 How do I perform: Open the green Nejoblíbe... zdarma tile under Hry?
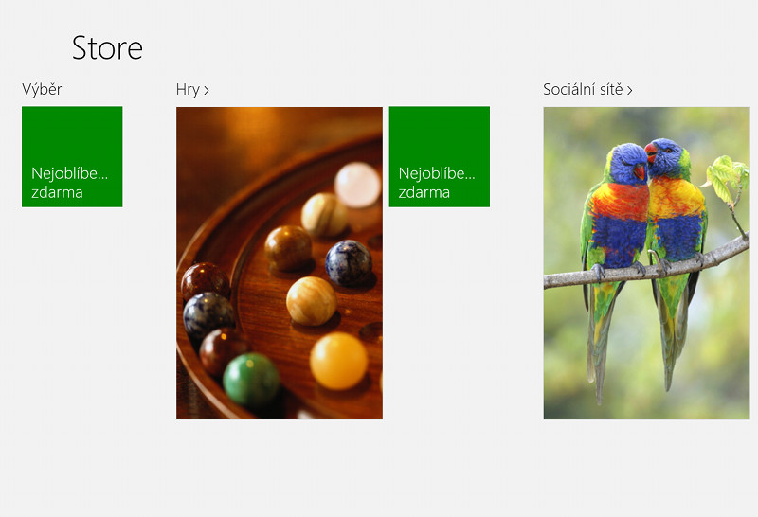[440, 156]
